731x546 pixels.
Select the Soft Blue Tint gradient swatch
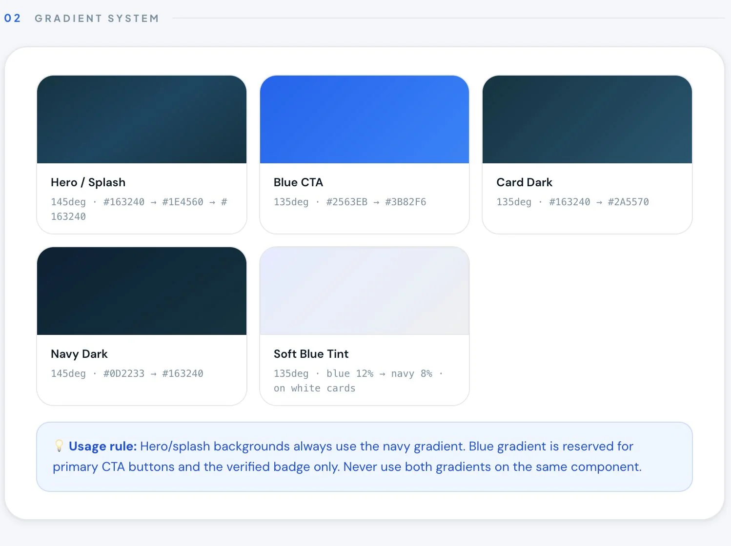point(365,291)
